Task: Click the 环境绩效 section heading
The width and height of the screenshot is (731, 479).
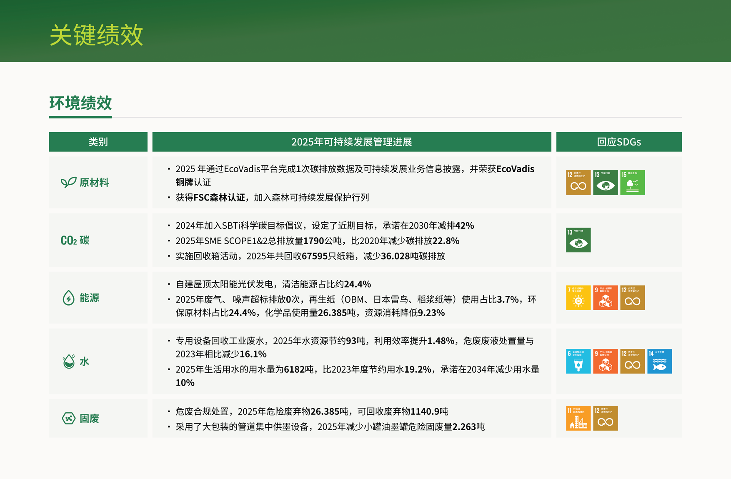Action: [x=80, y=103]
